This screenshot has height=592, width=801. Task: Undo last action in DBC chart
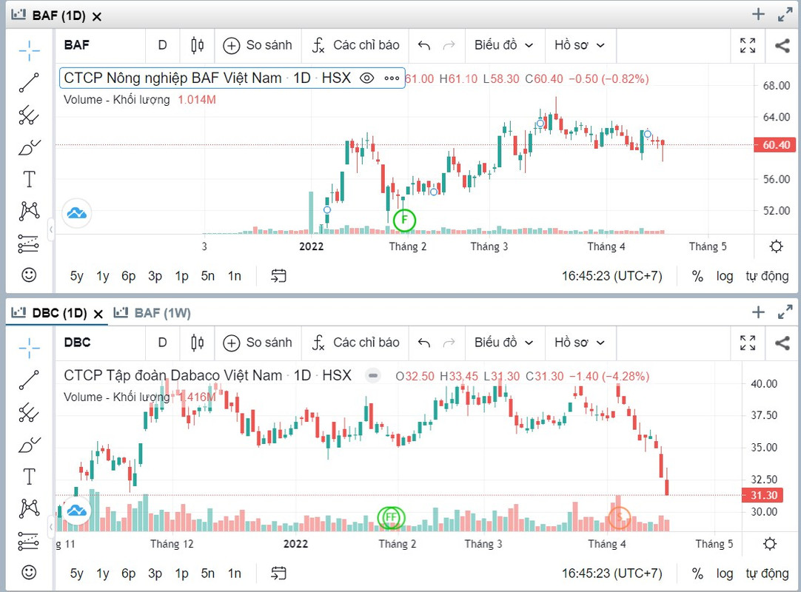424,343
